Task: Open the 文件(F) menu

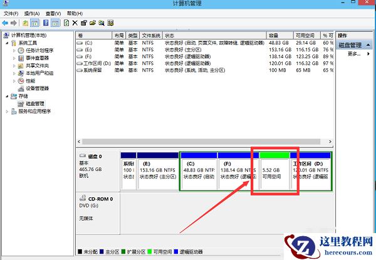Action: click(x=11, y=13)
